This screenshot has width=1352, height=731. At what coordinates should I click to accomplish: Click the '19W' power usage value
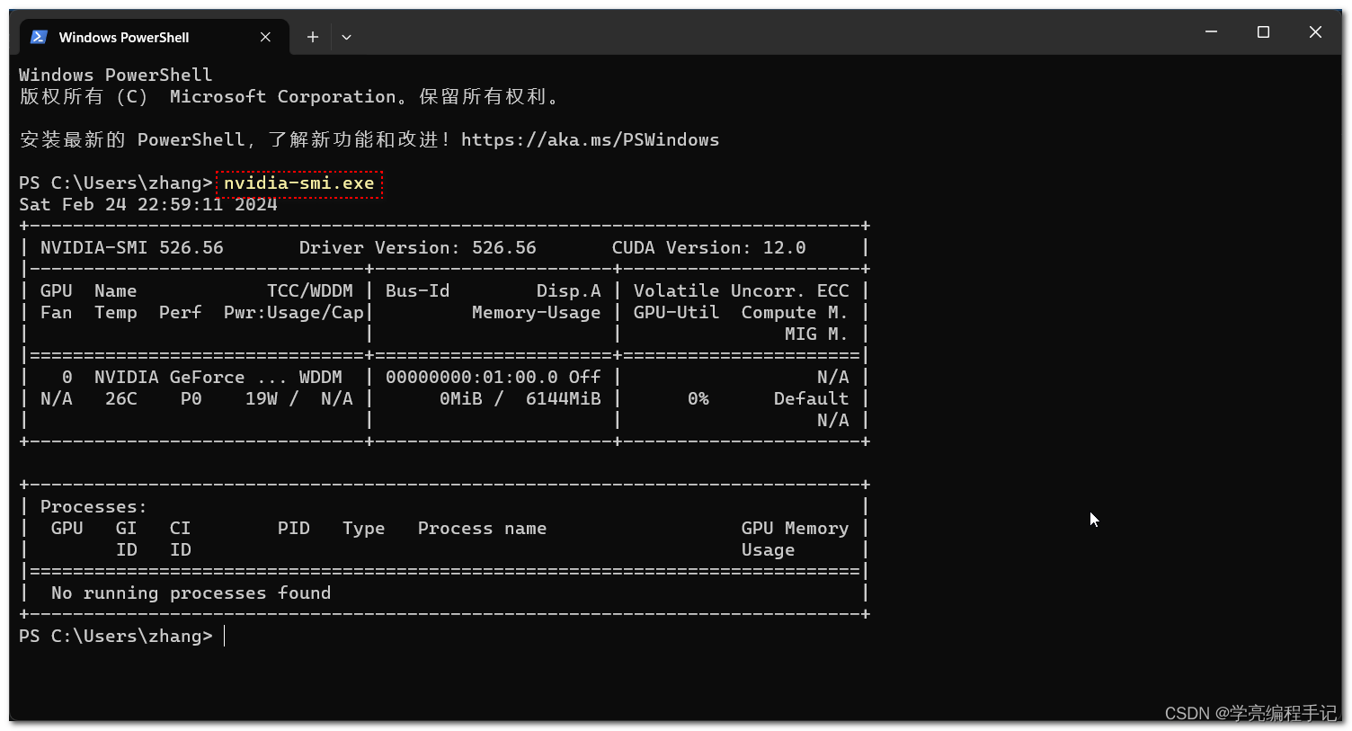(x=262, y=398)
